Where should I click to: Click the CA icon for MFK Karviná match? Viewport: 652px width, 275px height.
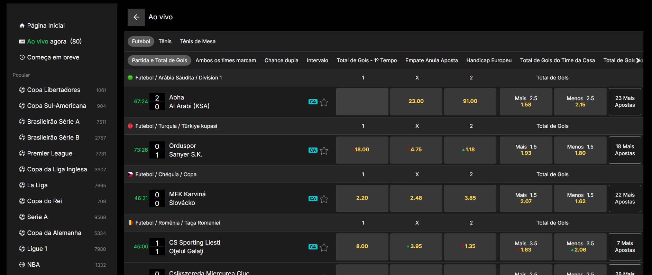313,199
